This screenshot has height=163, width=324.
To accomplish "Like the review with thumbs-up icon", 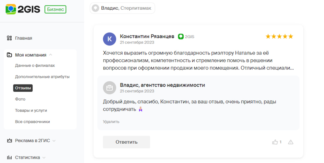I will [275, 142].
